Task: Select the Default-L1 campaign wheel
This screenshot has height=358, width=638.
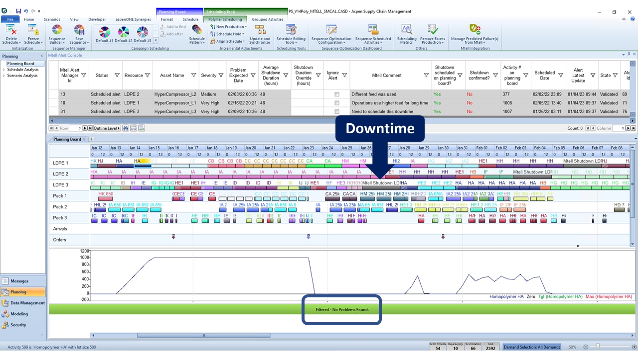Action: tap(104, 34)
